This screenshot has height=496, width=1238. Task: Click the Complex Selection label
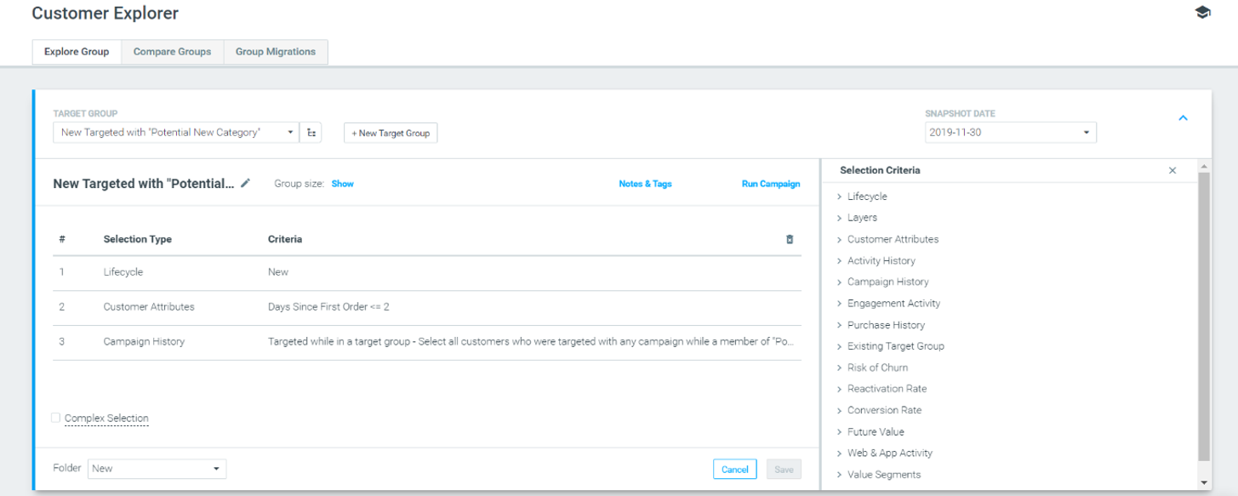[x=106, y=419]
